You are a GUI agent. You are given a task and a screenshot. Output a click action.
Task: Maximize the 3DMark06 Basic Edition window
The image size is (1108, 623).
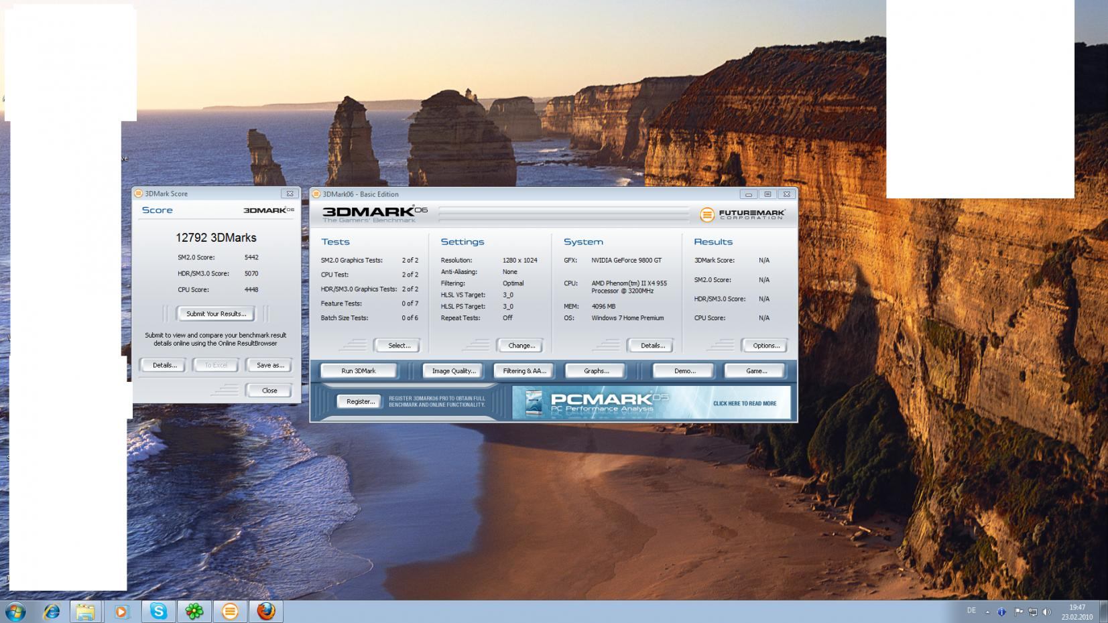pos(767,194)
